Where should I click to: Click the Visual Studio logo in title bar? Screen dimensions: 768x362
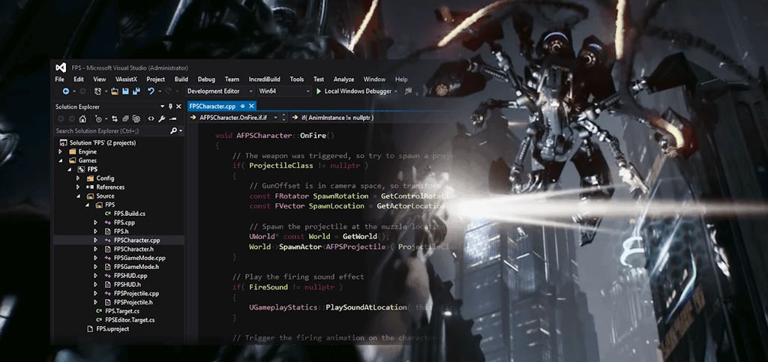tap(61, 67)
